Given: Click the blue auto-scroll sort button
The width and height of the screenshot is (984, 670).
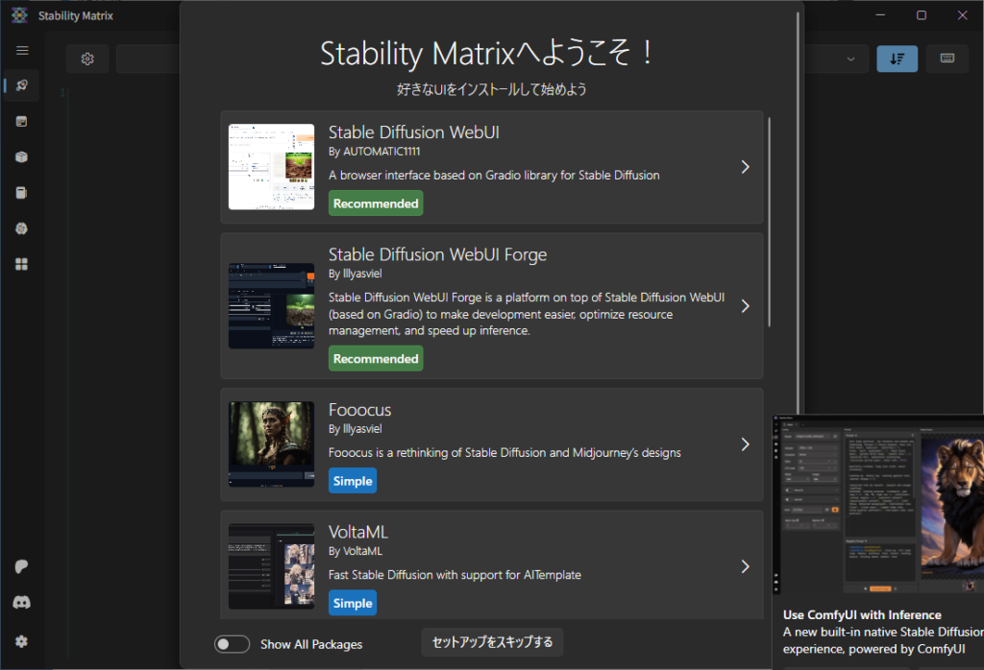Looking at the screenshot, I should (x=897, y=59).
